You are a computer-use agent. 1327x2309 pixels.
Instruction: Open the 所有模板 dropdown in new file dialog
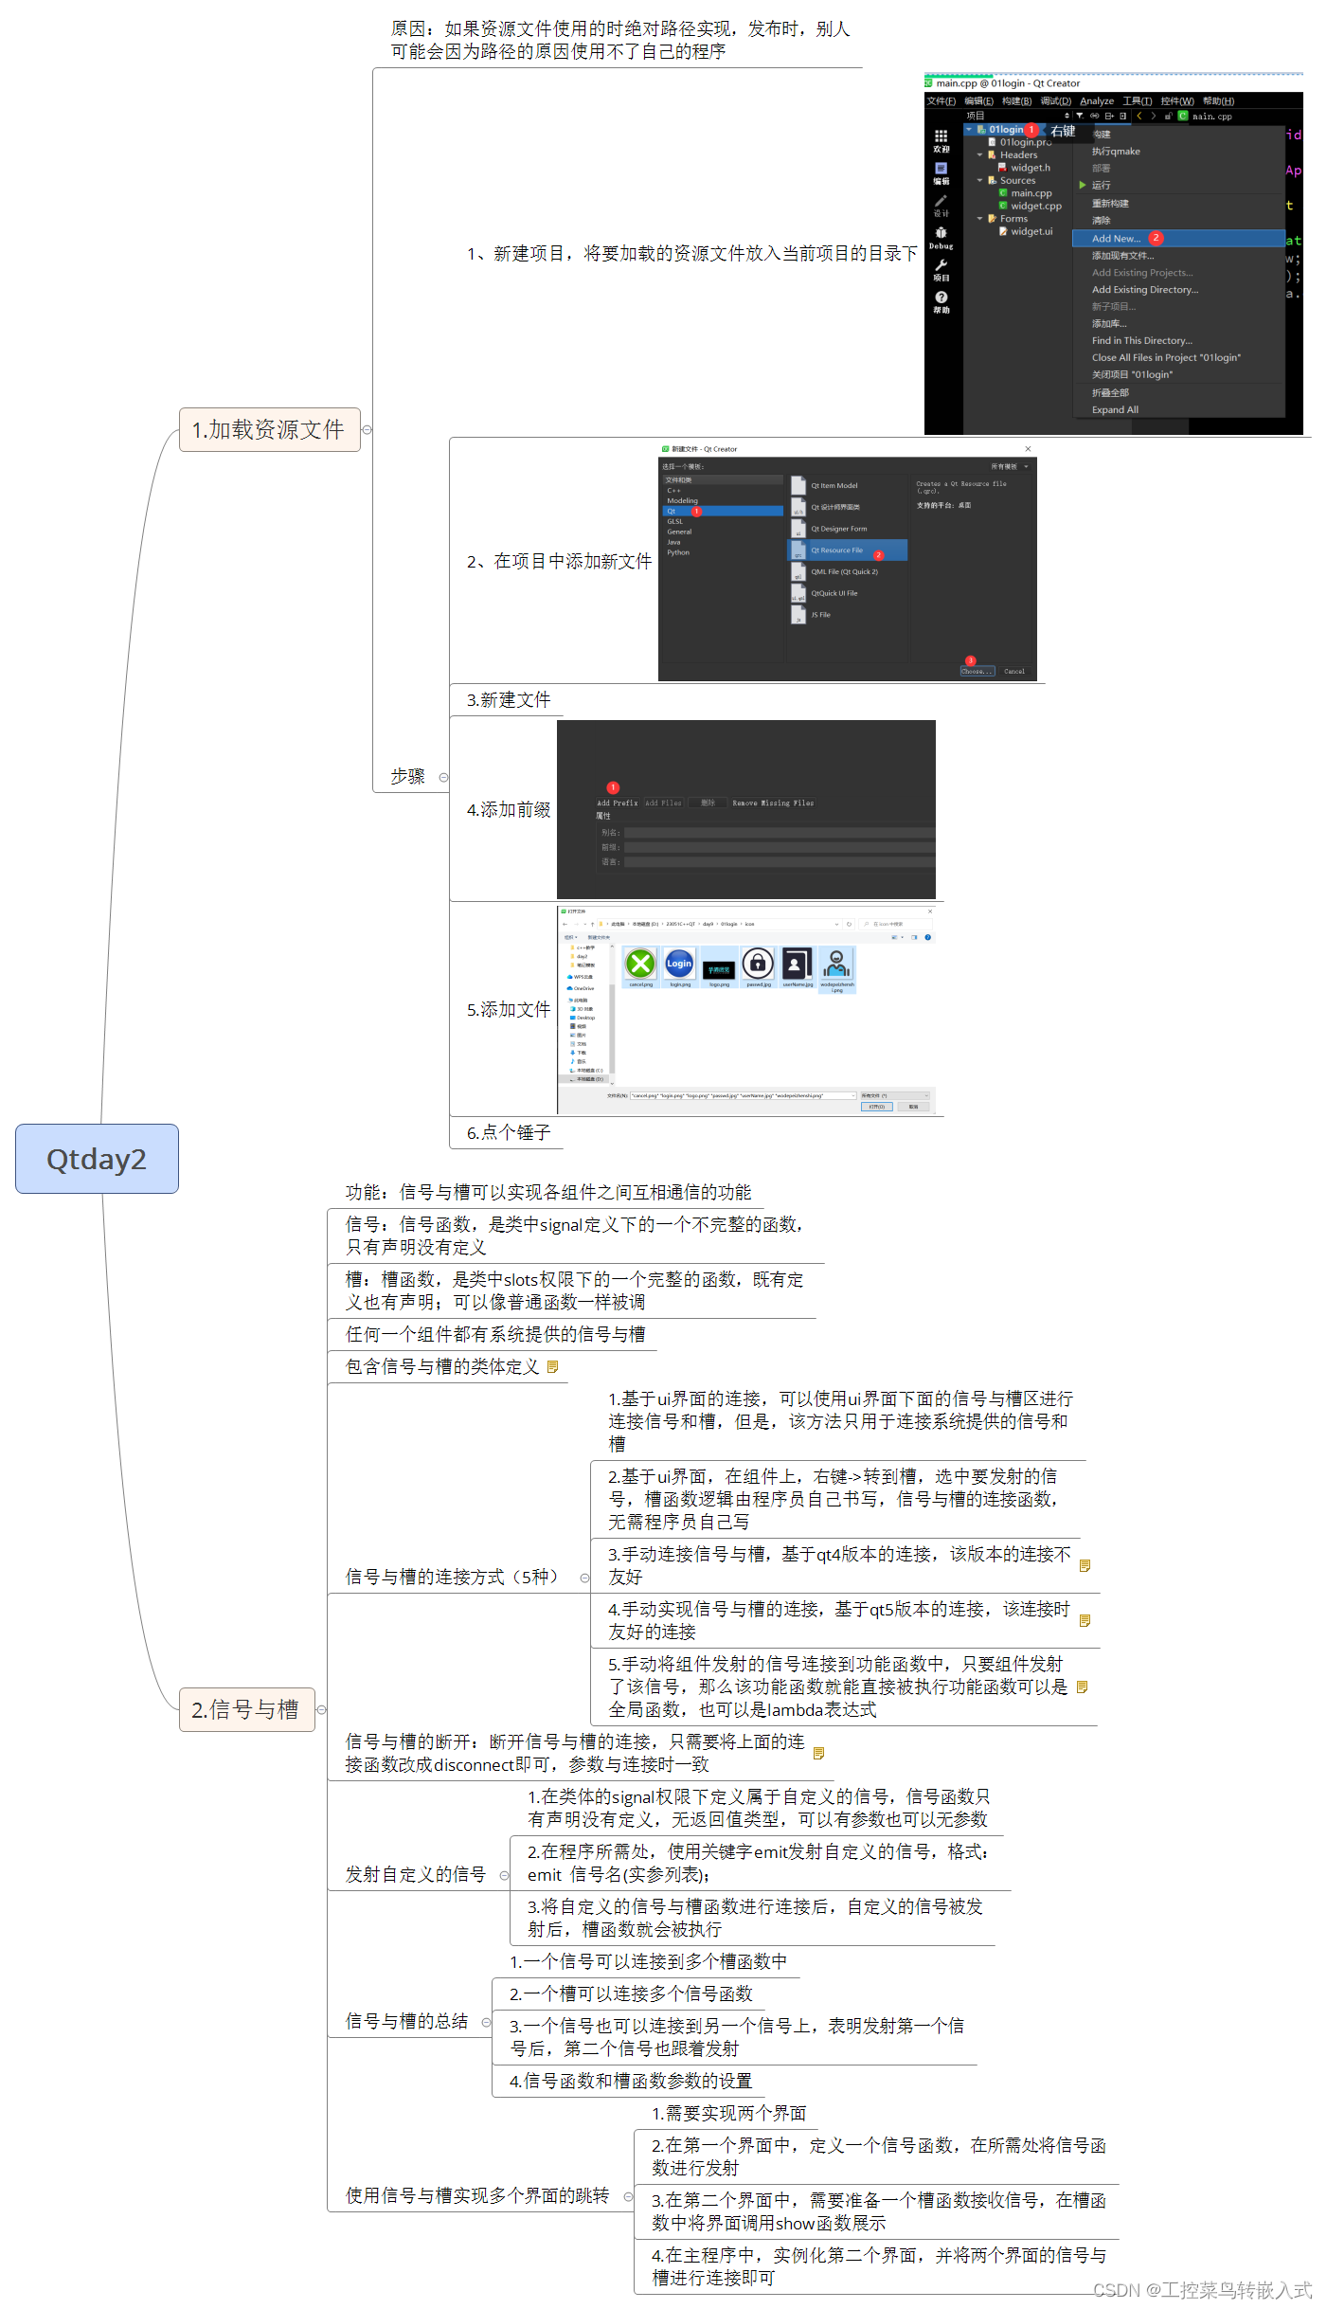[x=1010, y=466]
